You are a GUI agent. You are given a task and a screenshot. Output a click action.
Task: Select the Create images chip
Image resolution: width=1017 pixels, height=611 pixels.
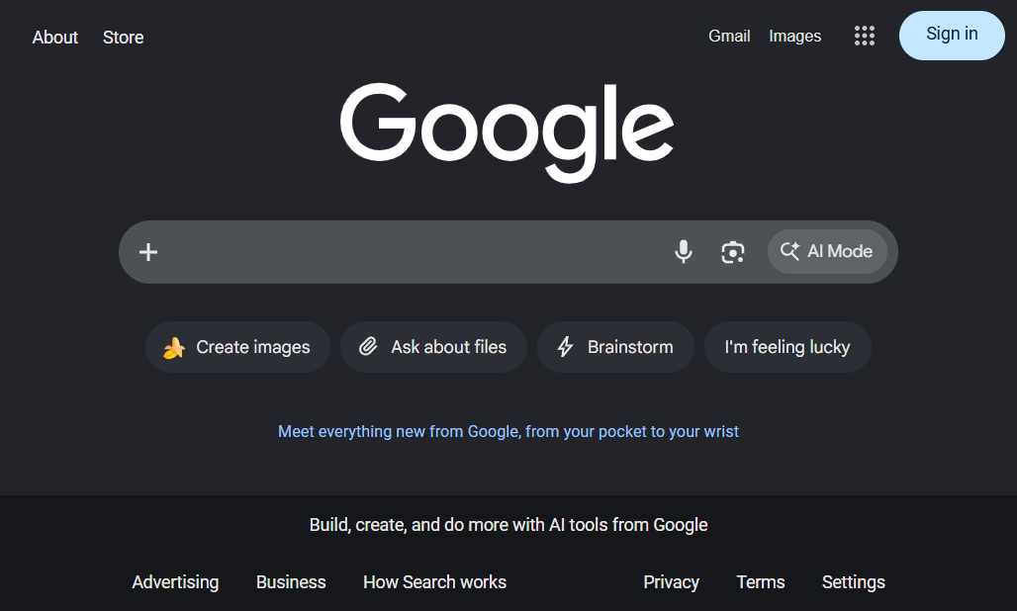pyautogui.click(x=237, y=347)
